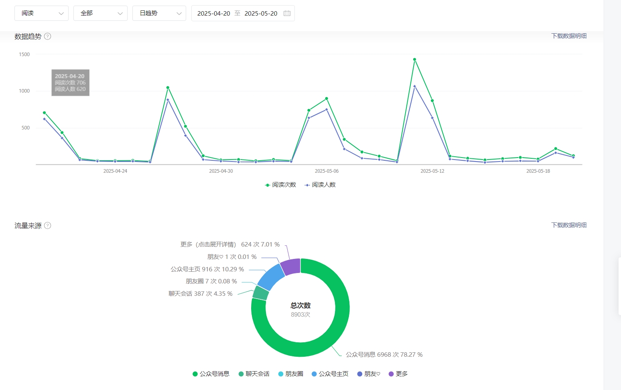This screenshot has width=621, height=390.
Task: Expand 更多 (点击展开详情) source label
Action: 208,245
